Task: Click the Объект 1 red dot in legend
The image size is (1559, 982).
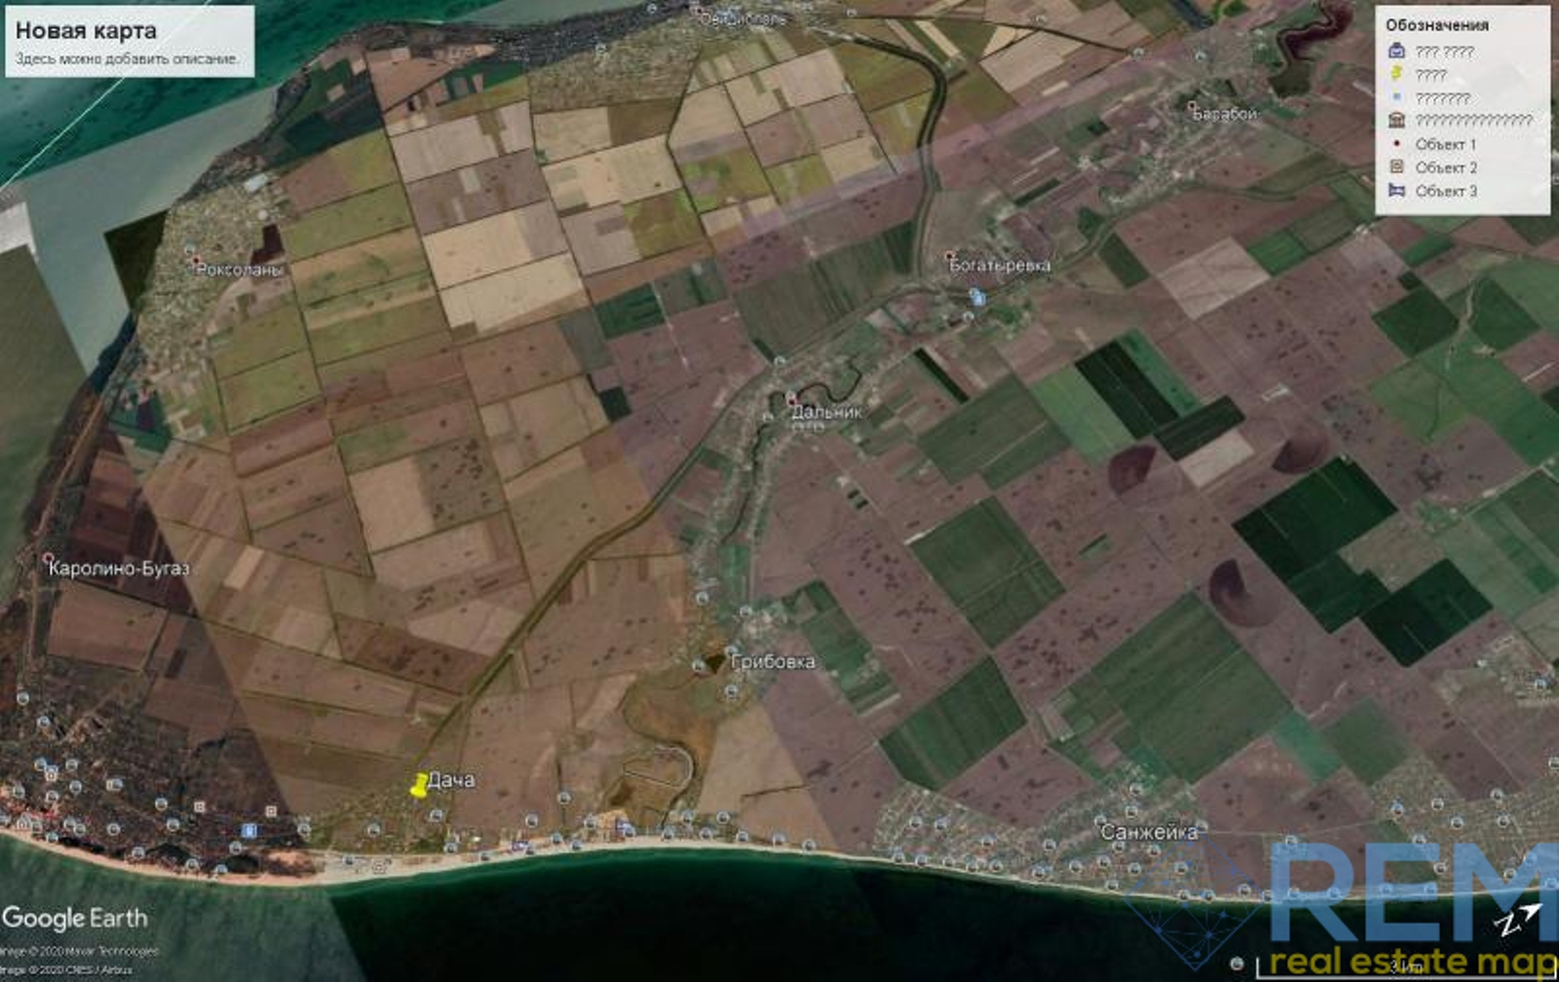Action: (1396, 144)
